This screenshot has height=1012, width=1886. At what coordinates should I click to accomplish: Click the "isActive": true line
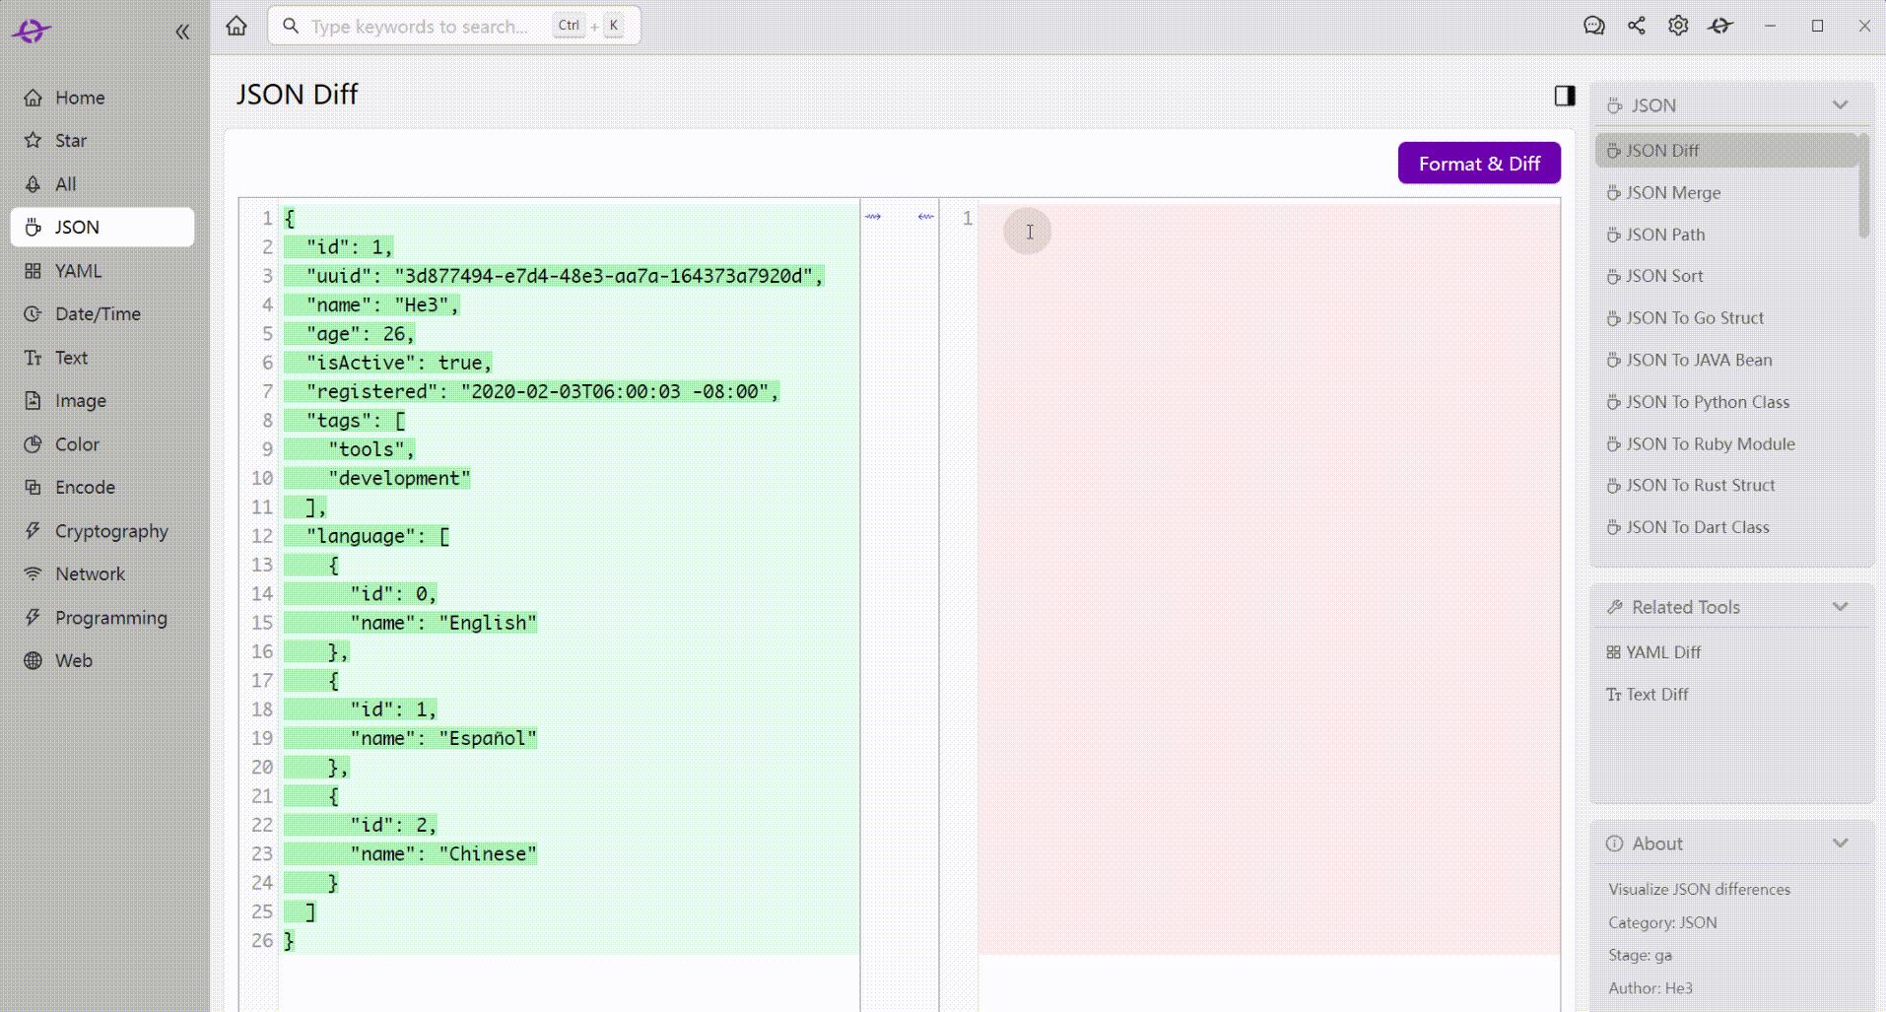388,363
